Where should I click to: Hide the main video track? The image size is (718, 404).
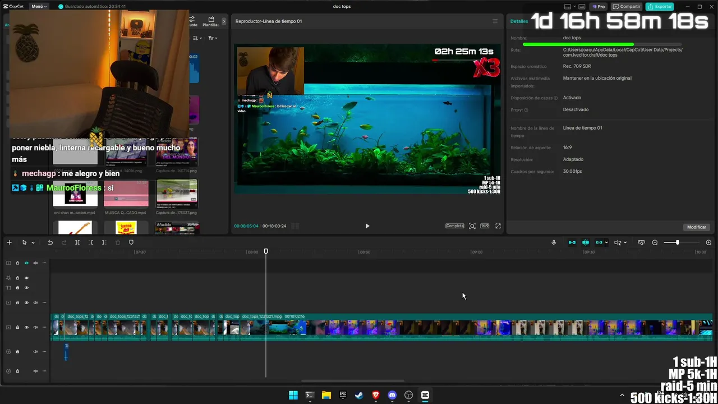click(26, 327)
